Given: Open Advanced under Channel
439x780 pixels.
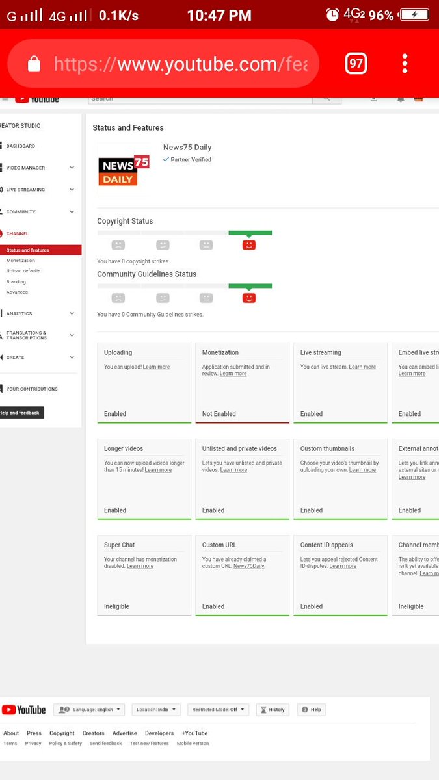Looking at the screenshot, I should pos(17,292).
